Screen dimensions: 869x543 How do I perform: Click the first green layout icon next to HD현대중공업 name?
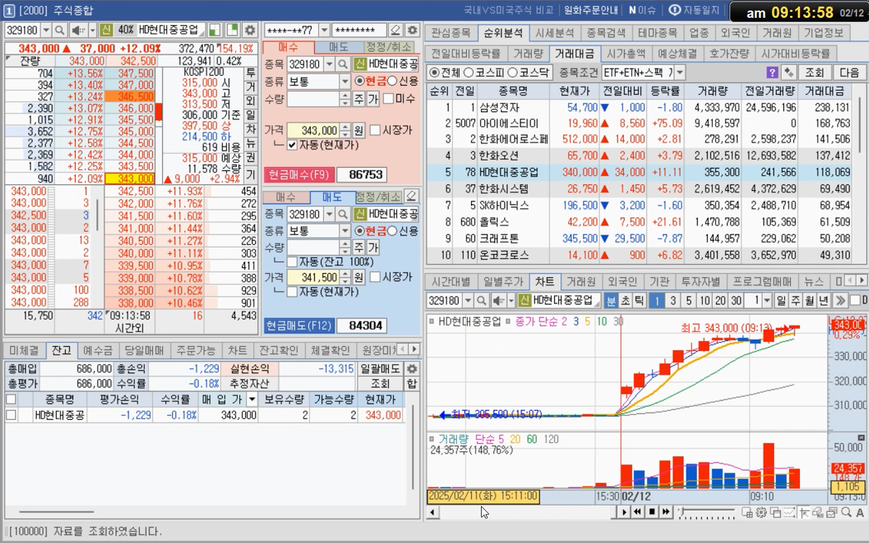215,30
